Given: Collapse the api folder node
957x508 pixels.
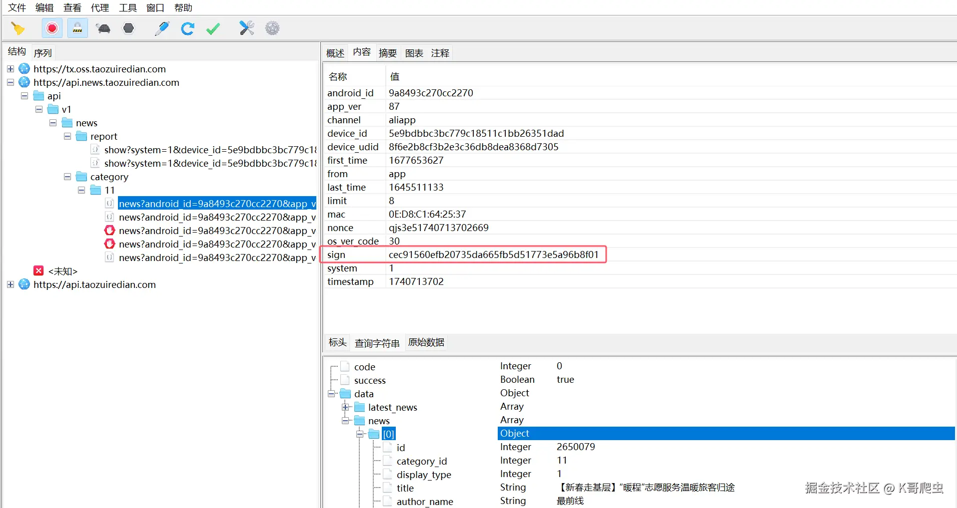Looking at the screenshot, I should [x=24, y=95].
